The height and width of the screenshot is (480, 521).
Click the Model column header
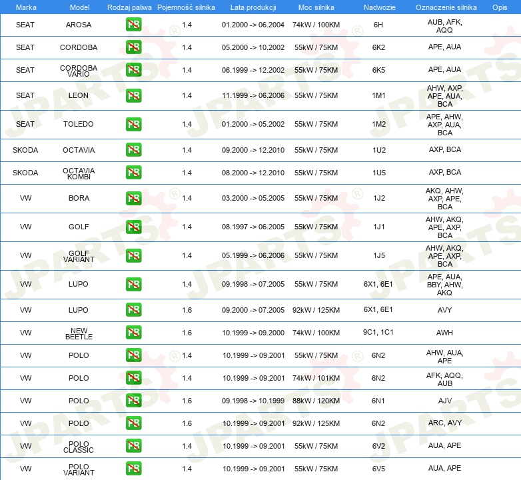tap(79, 7)
